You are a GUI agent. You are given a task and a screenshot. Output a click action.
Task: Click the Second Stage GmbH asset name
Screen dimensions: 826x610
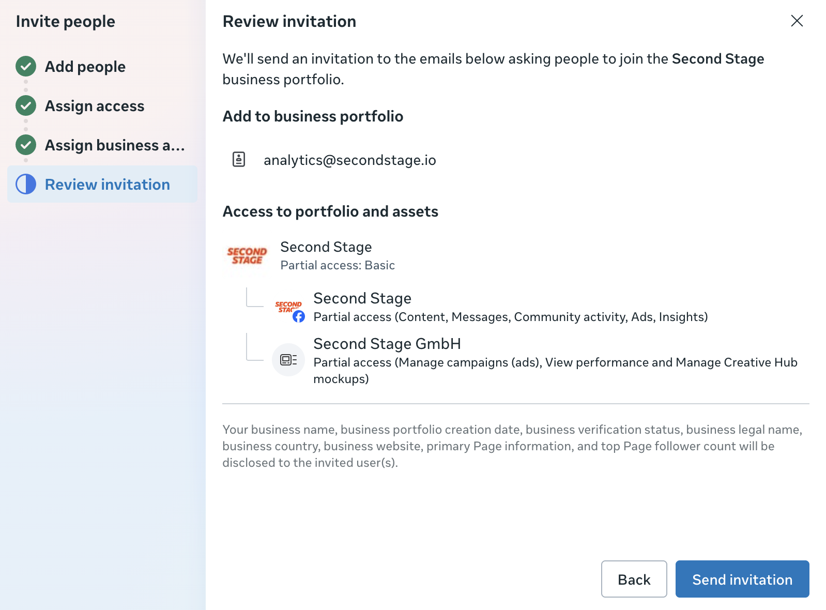(x=387, y=344)
